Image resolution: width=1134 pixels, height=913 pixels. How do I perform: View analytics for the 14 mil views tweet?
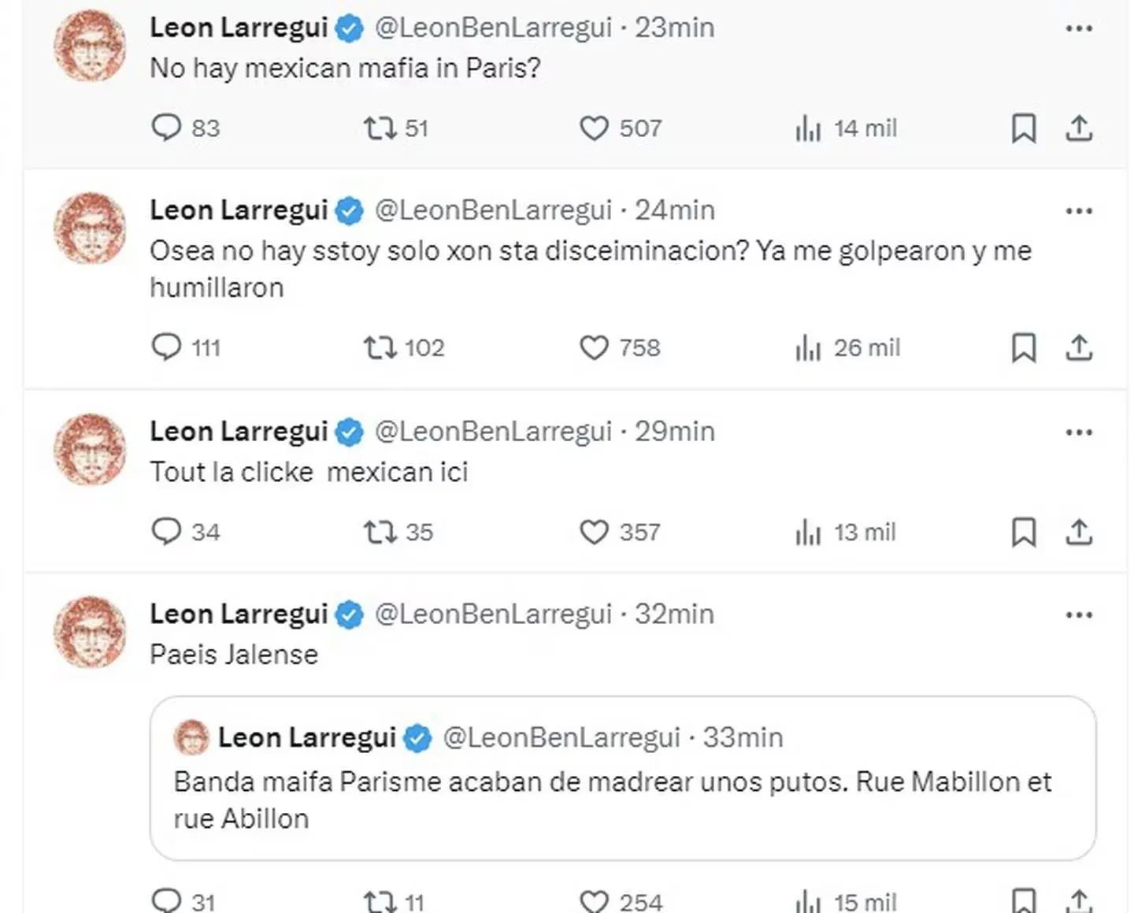[808, 128]
